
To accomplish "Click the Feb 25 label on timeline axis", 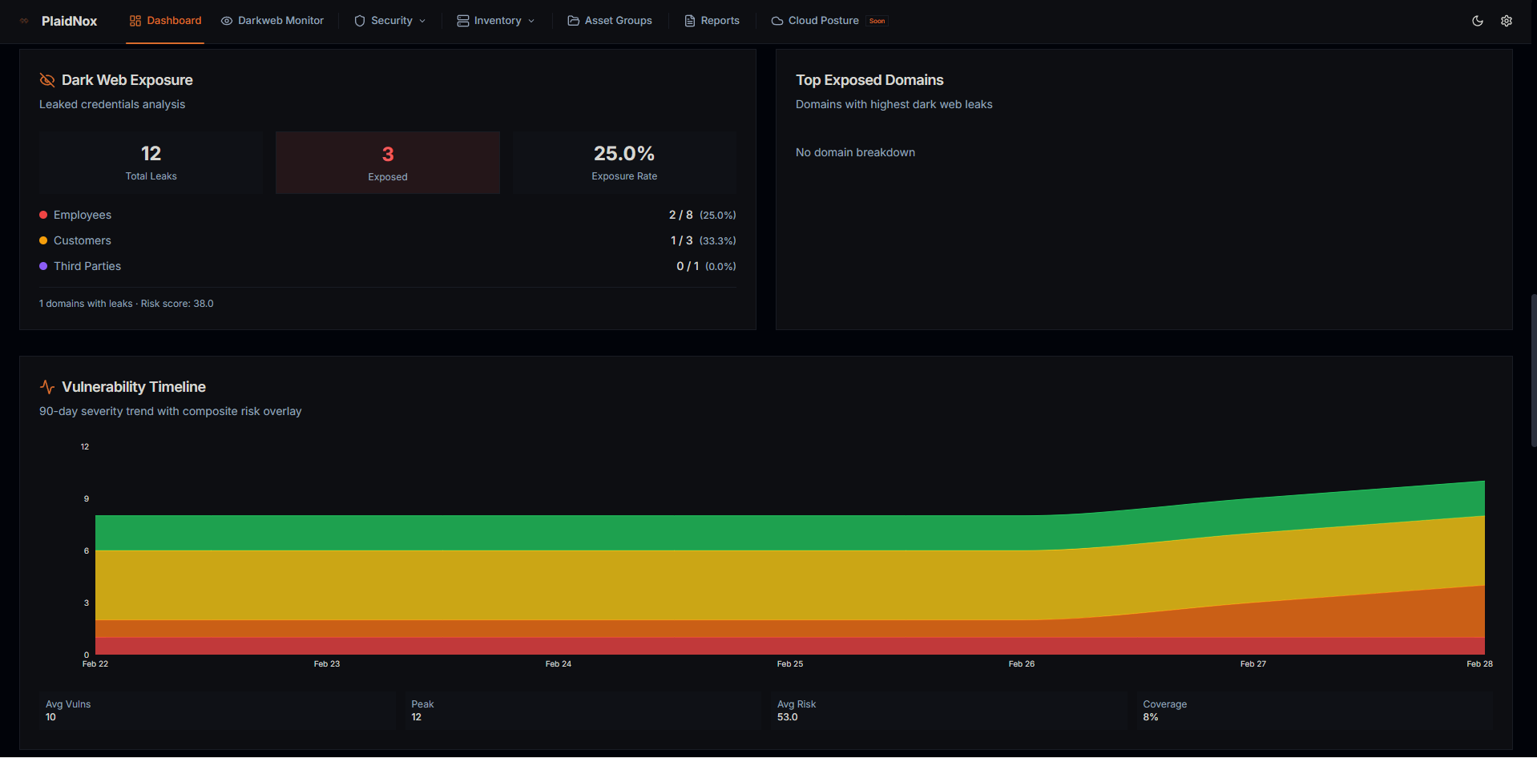I will tap(789, 663).
